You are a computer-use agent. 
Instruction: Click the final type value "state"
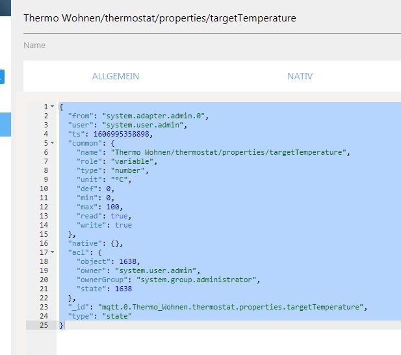tap(117, 316)
